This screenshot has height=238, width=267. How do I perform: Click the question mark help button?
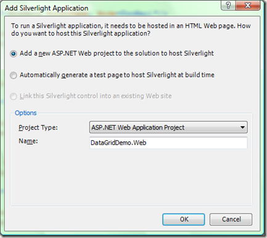228,5
